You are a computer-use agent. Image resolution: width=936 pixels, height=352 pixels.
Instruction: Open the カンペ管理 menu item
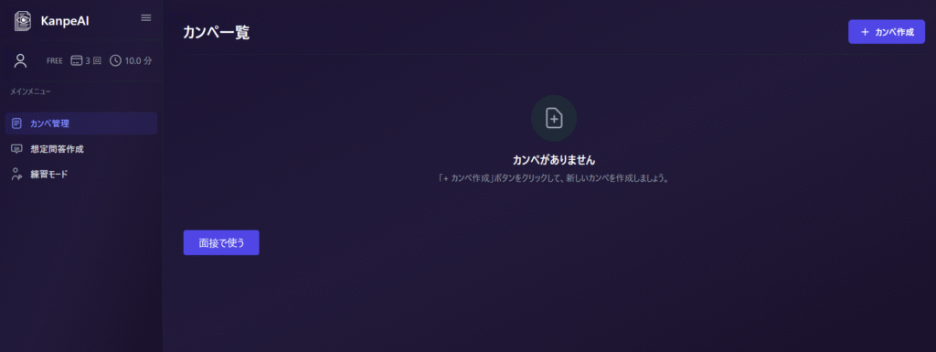(x=81, y=123)
